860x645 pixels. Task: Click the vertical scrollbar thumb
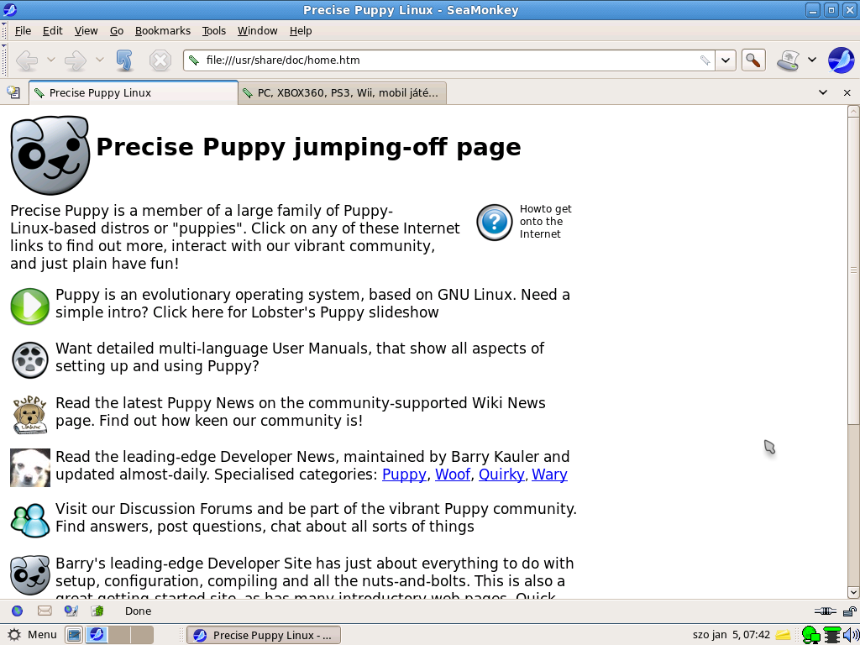coord(853,270)
